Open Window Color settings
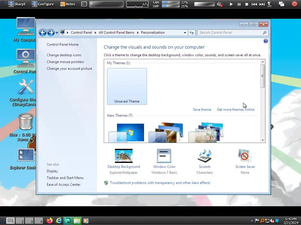301x225 pixels. pyautogui.click(x=164, y=162)
